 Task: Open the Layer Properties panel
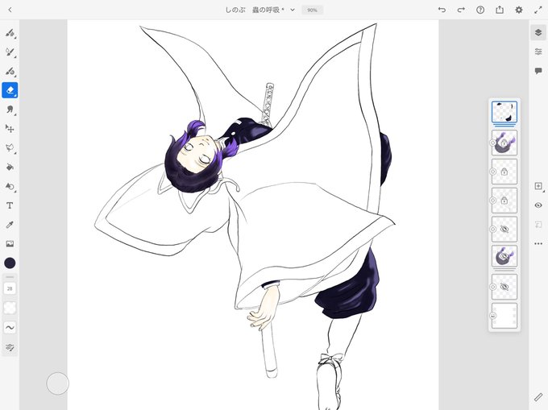point(538,52)
